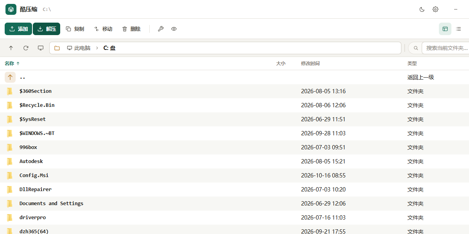
Task: Refresh the current folder listing
Action: point(26,48)
